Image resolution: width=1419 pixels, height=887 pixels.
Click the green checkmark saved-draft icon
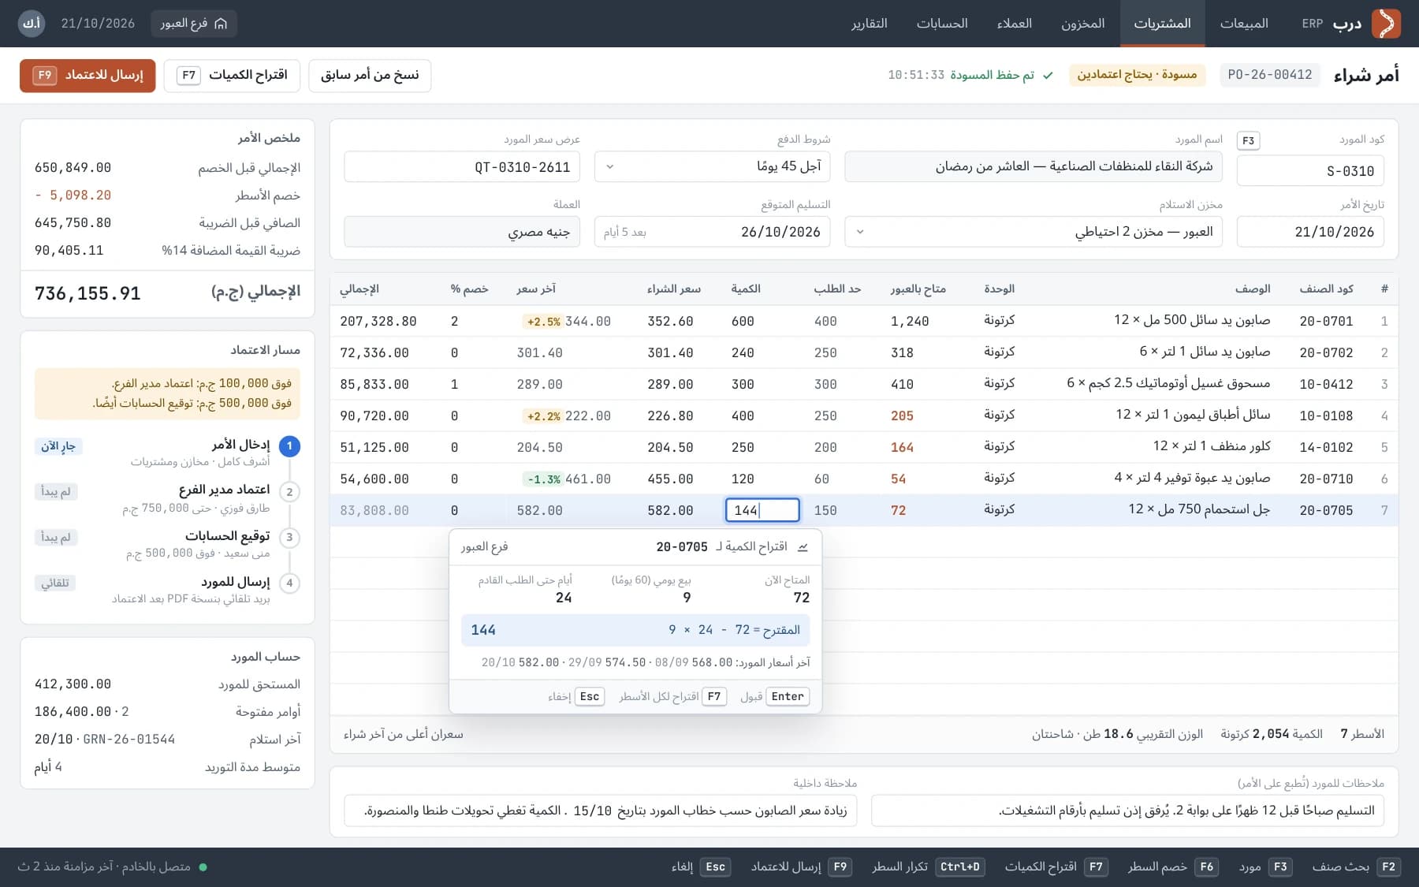click(x=1048, y=75)
